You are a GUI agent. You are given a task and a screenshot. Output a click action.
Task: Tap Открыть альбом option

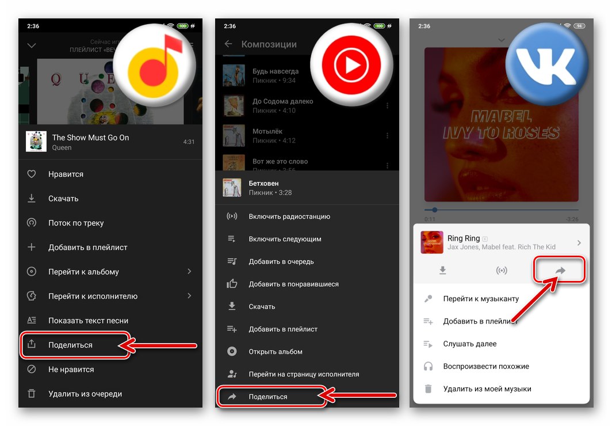[307, 351]
